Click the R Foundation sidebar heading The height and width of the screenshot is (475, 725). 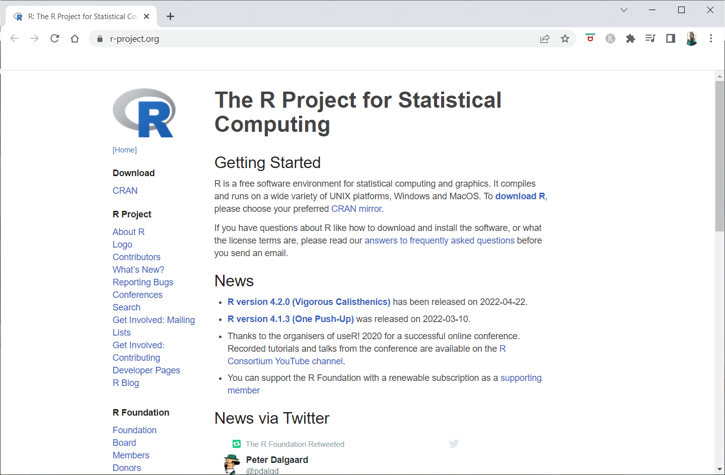point(141,413)
